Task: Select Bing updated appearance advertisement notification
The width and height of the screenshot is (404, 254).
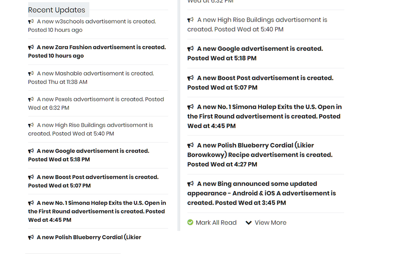Action: coord(257,184)
